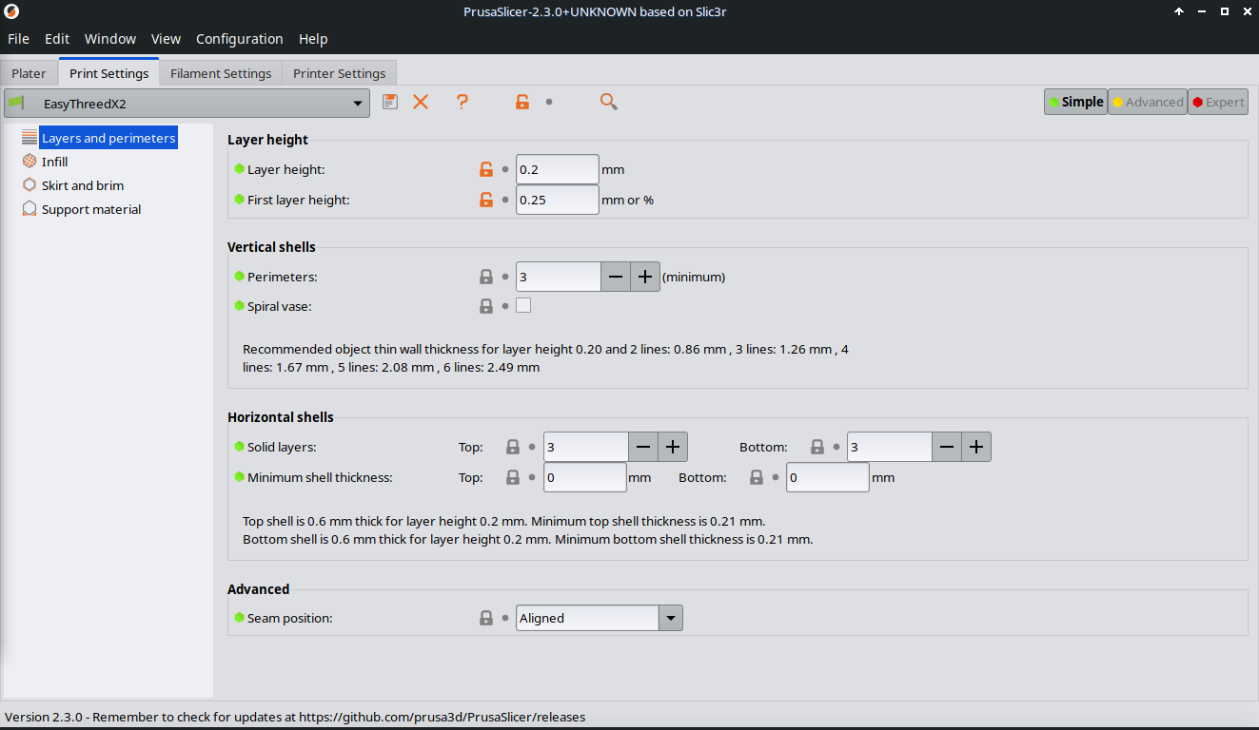Enable the Spiral vase checkbox
Image resolution: width=1259 pixels, height=730 pixels.
coord(523,306)
